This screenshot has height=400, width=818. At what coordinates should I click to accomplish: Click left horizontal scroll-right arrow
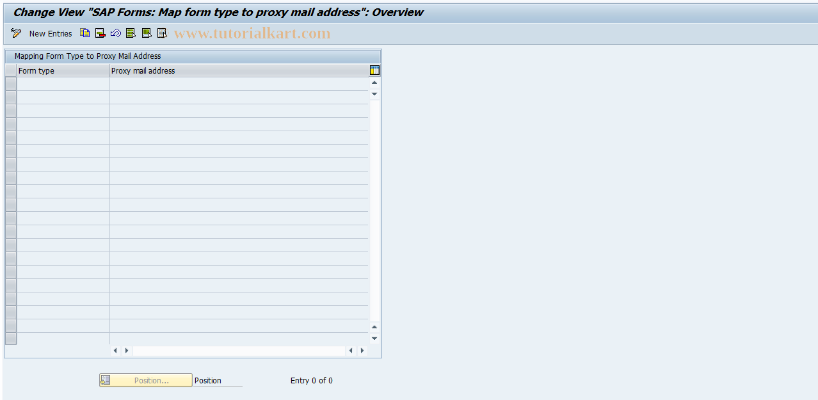(x=126, y=351)
